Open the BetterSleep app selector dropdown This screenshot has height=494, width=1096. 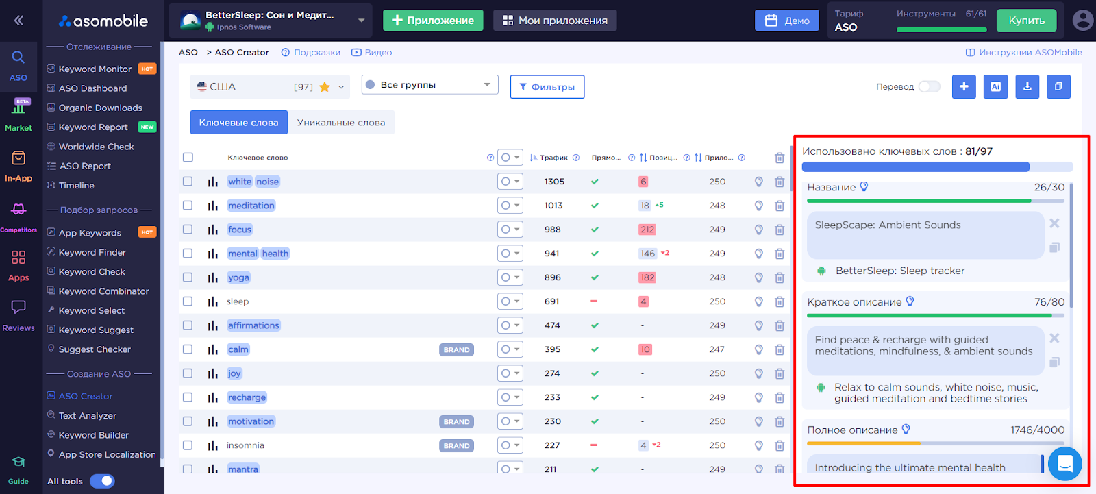[271, 21]
